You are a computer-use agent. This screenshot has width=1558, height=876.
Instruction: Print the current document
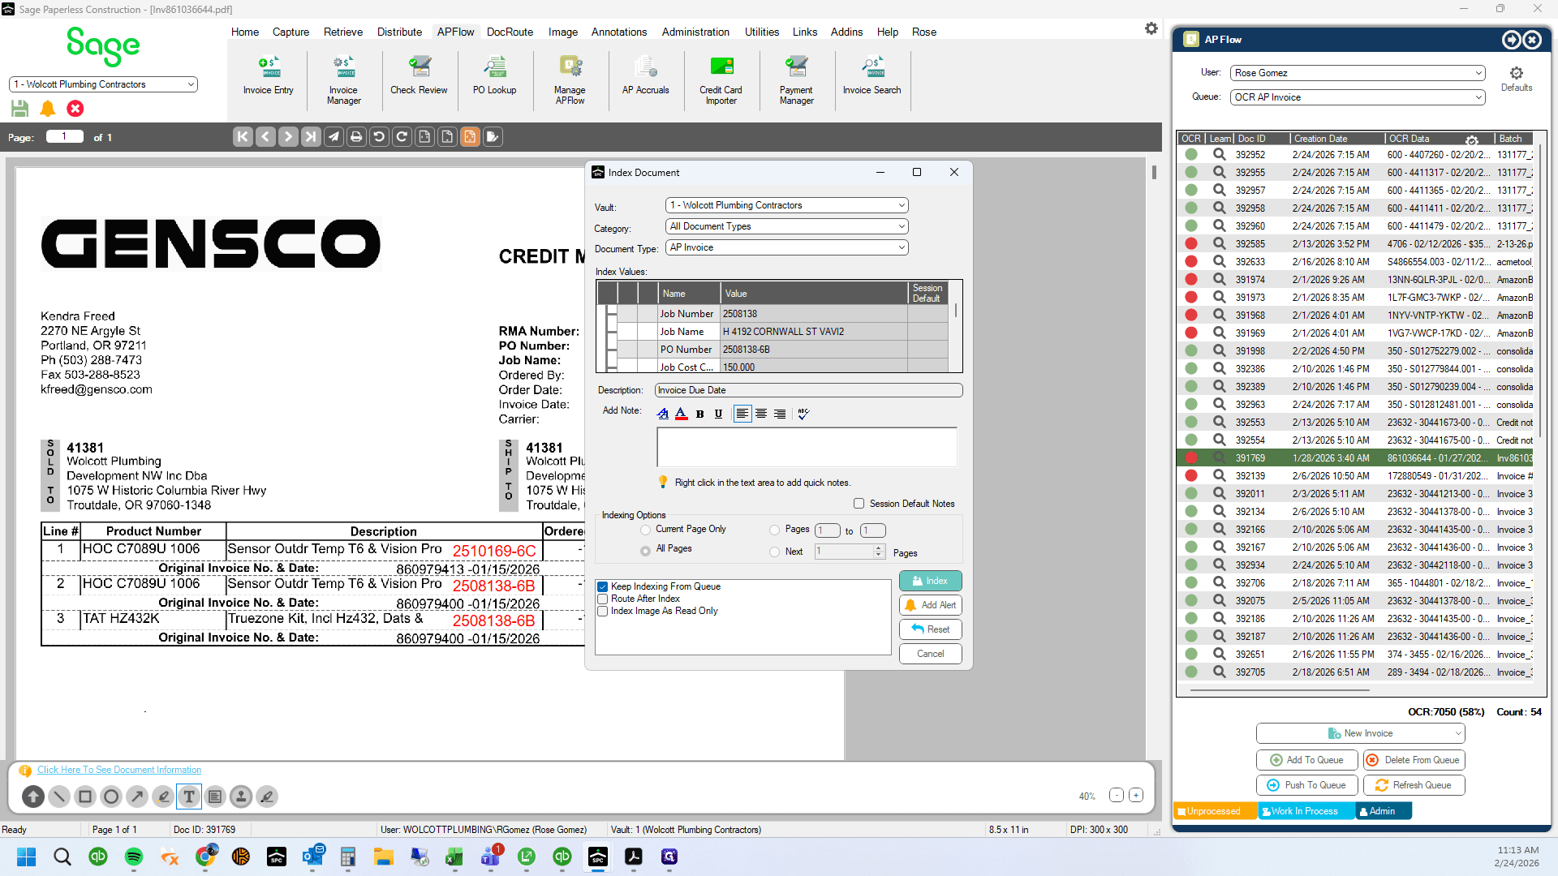point(356,137)
